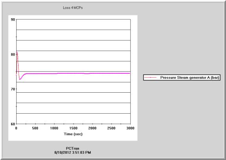Select the 1500 tick on time axis
Image resolution: width=226 pixels, height=160 pixels.
(73, 128)
